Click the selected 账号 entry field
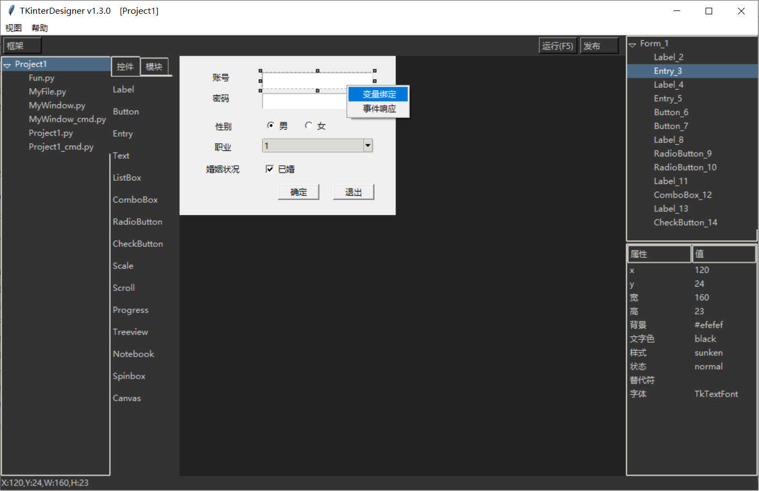Screen dimensions: 759x491 tap(317, 80)
